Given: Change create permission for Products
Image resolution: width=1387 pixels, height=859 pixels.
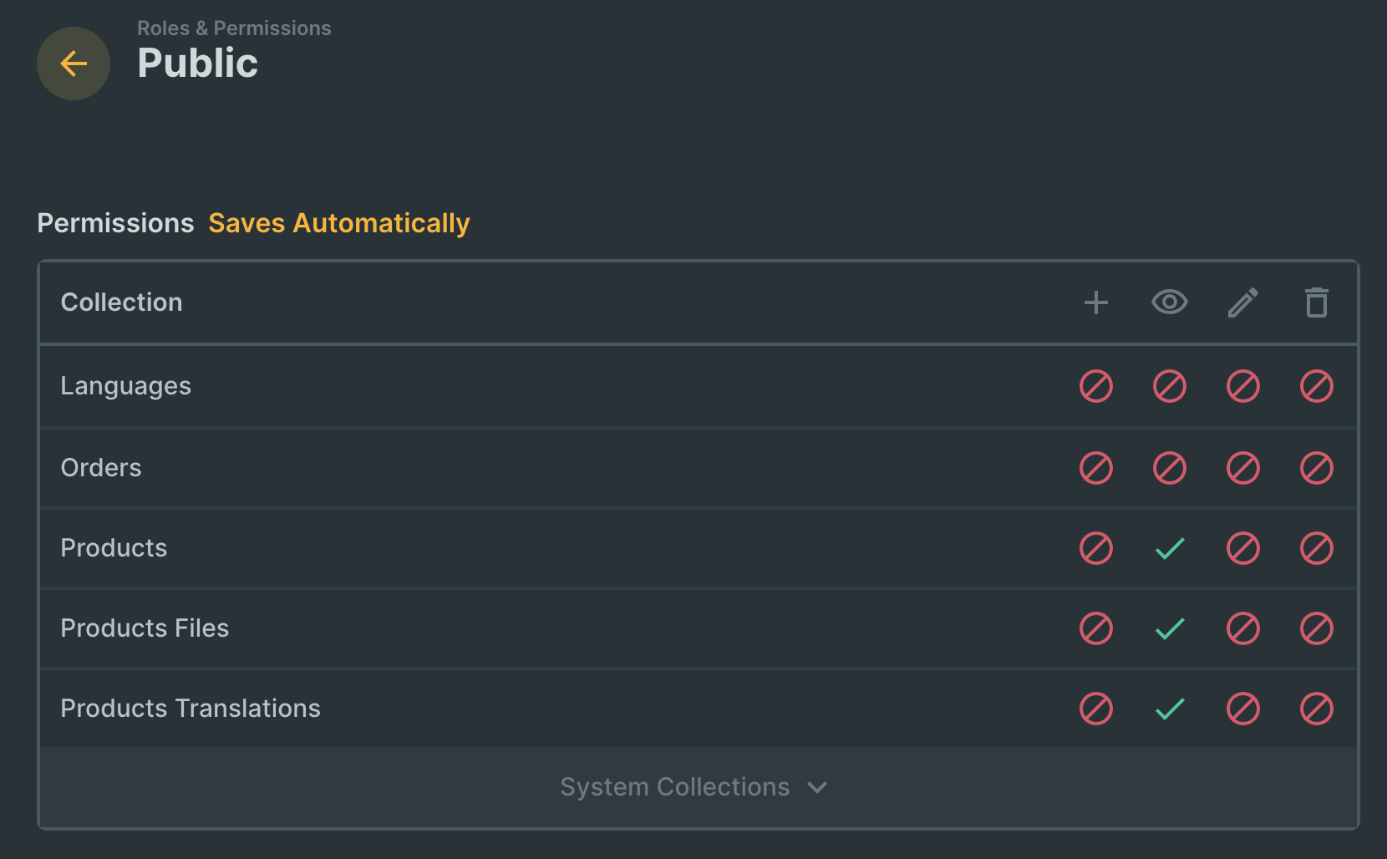Looking at the screenshot, I should click(1096, 548).
